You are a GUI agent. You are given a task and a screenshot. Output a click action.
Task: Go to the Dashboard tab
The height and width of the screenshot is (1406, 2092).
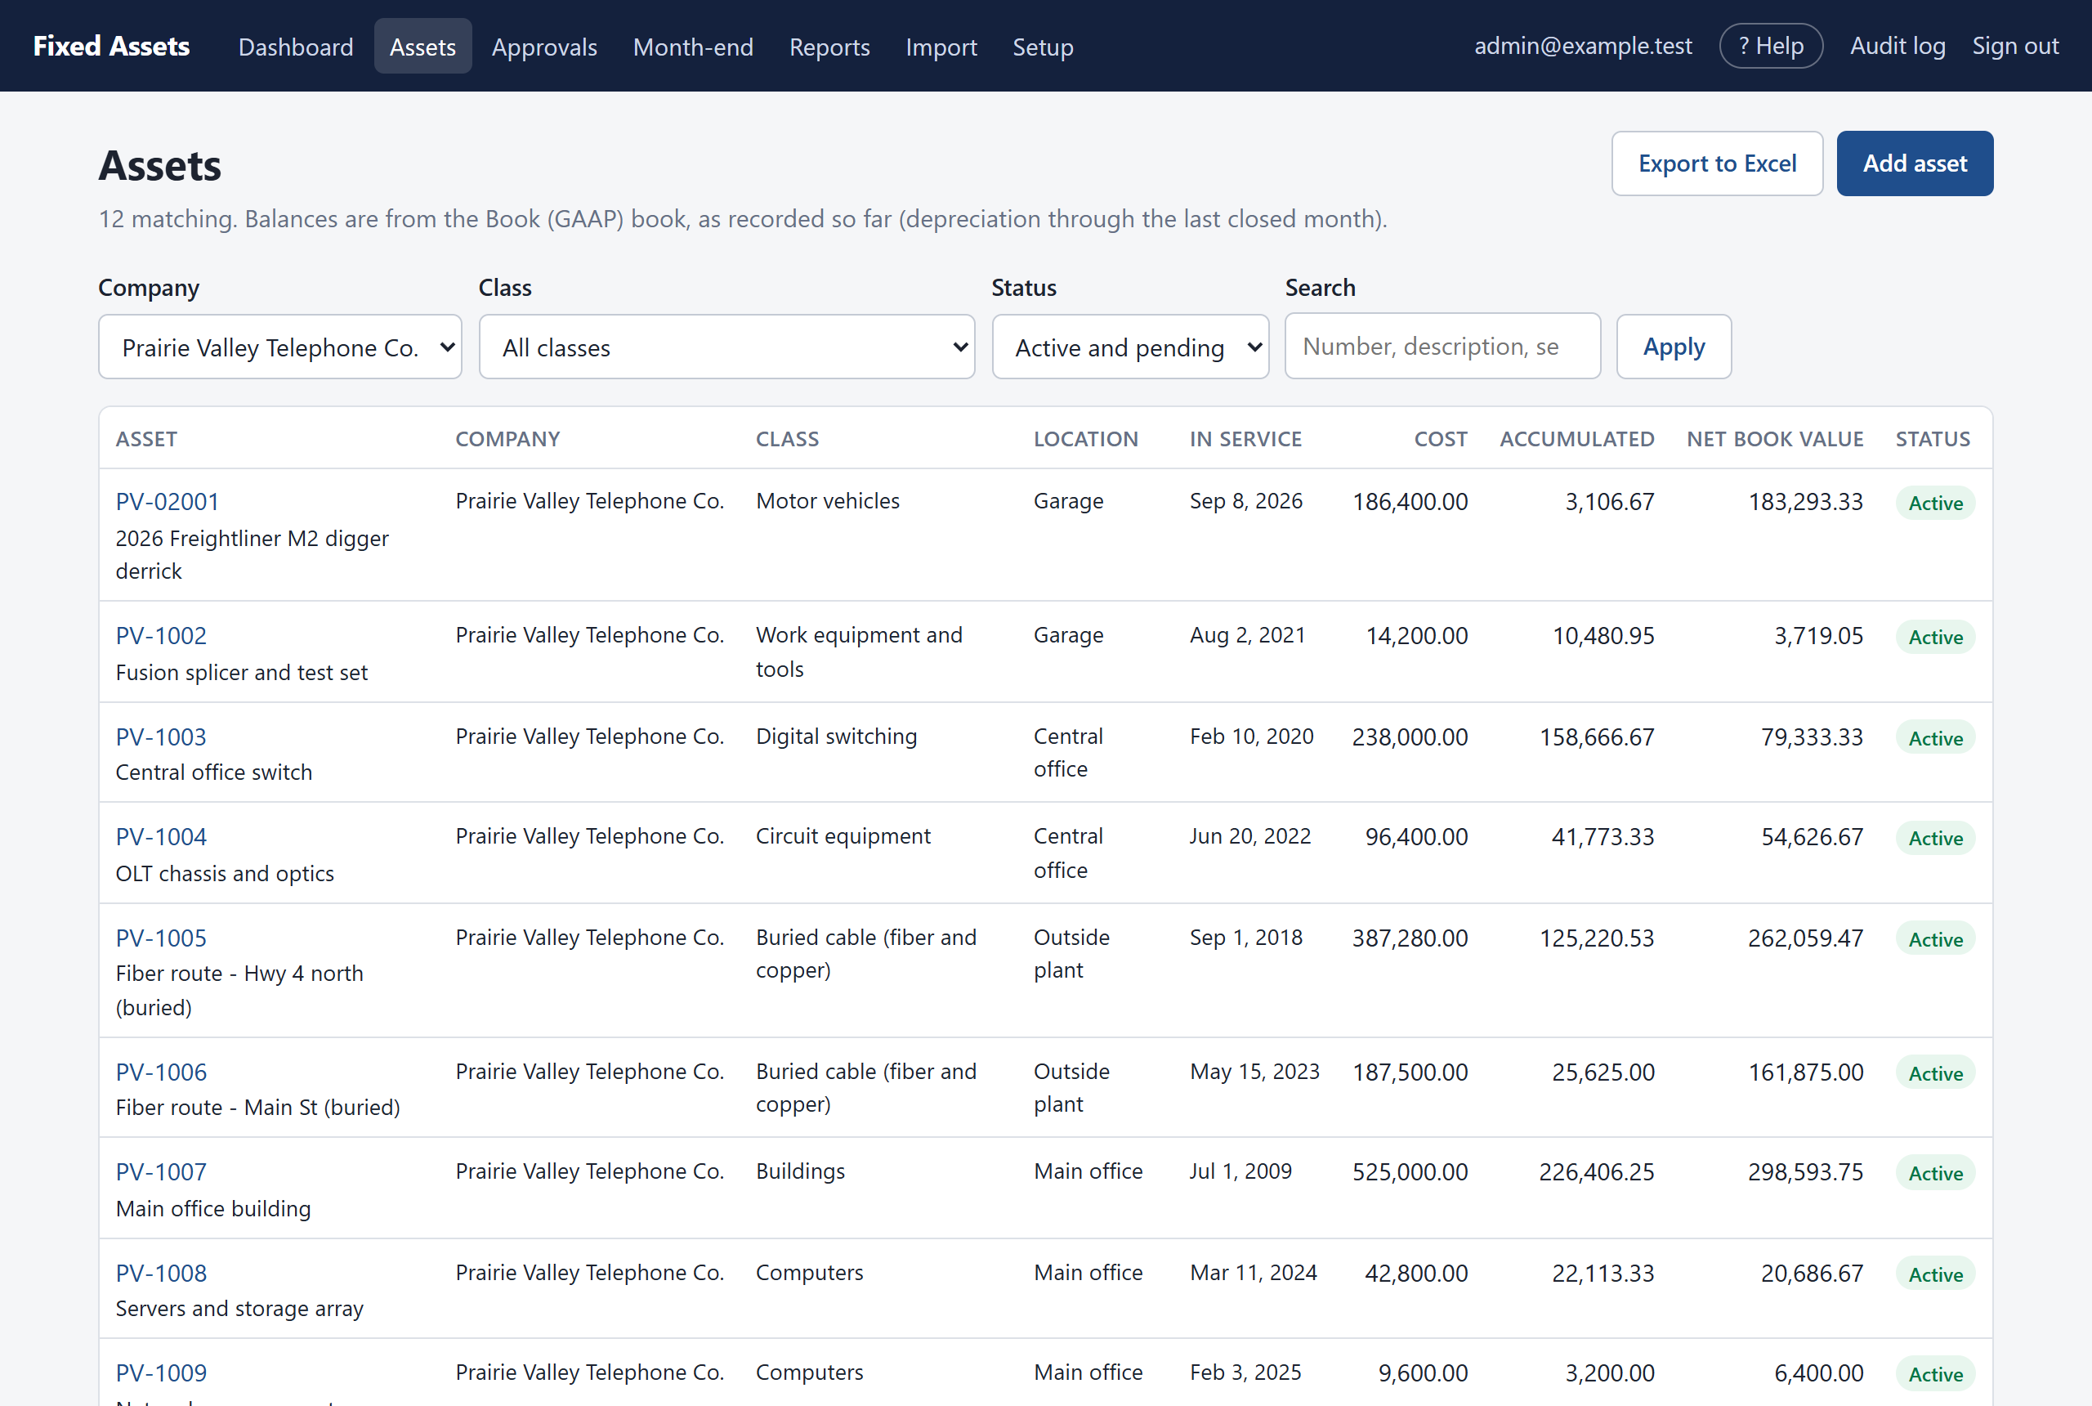tap(296, 47)
